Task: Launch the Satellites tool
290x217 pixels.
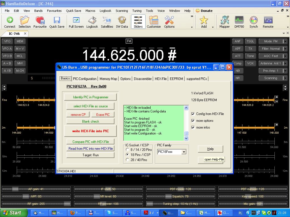Action: coord(107,22)
